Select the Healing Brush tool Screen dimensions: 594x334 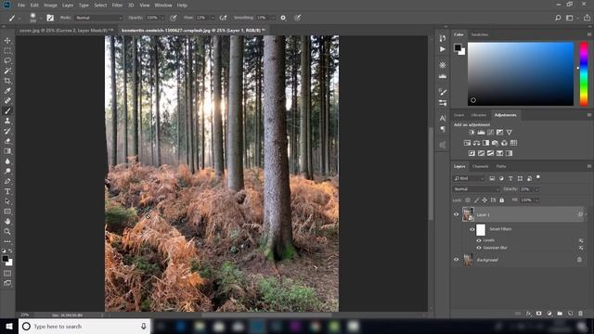[7, 101]
